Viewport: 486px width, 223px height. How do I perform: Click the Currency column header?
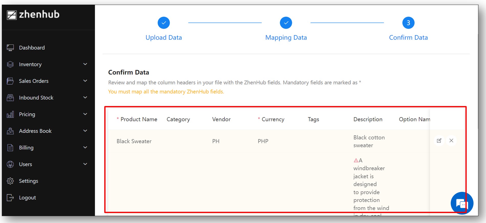point(273,119)
